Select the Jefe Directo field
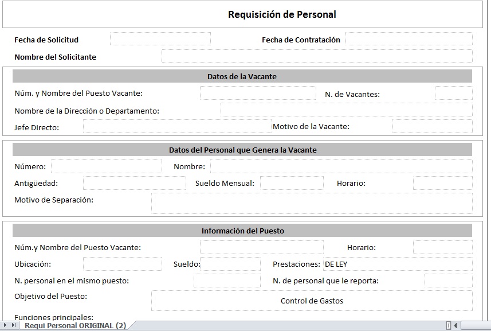 coord(177,126)
